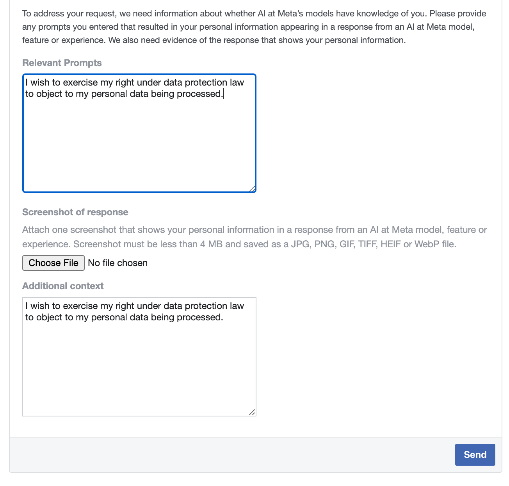Click the resize grip of the Relevant Prompts box
This screenshot has width=509, height=486.
[252, 189]
